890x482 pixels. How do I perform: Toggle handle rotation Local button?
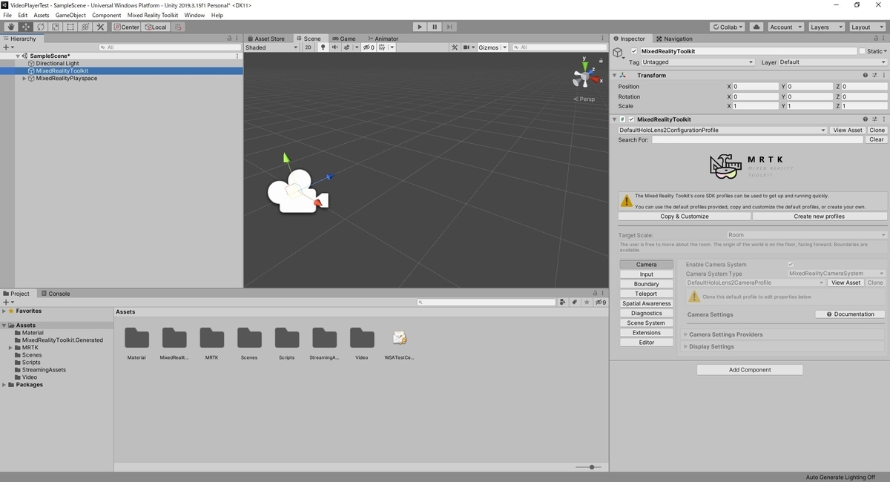pyautogui.click(x=156, y=27)
